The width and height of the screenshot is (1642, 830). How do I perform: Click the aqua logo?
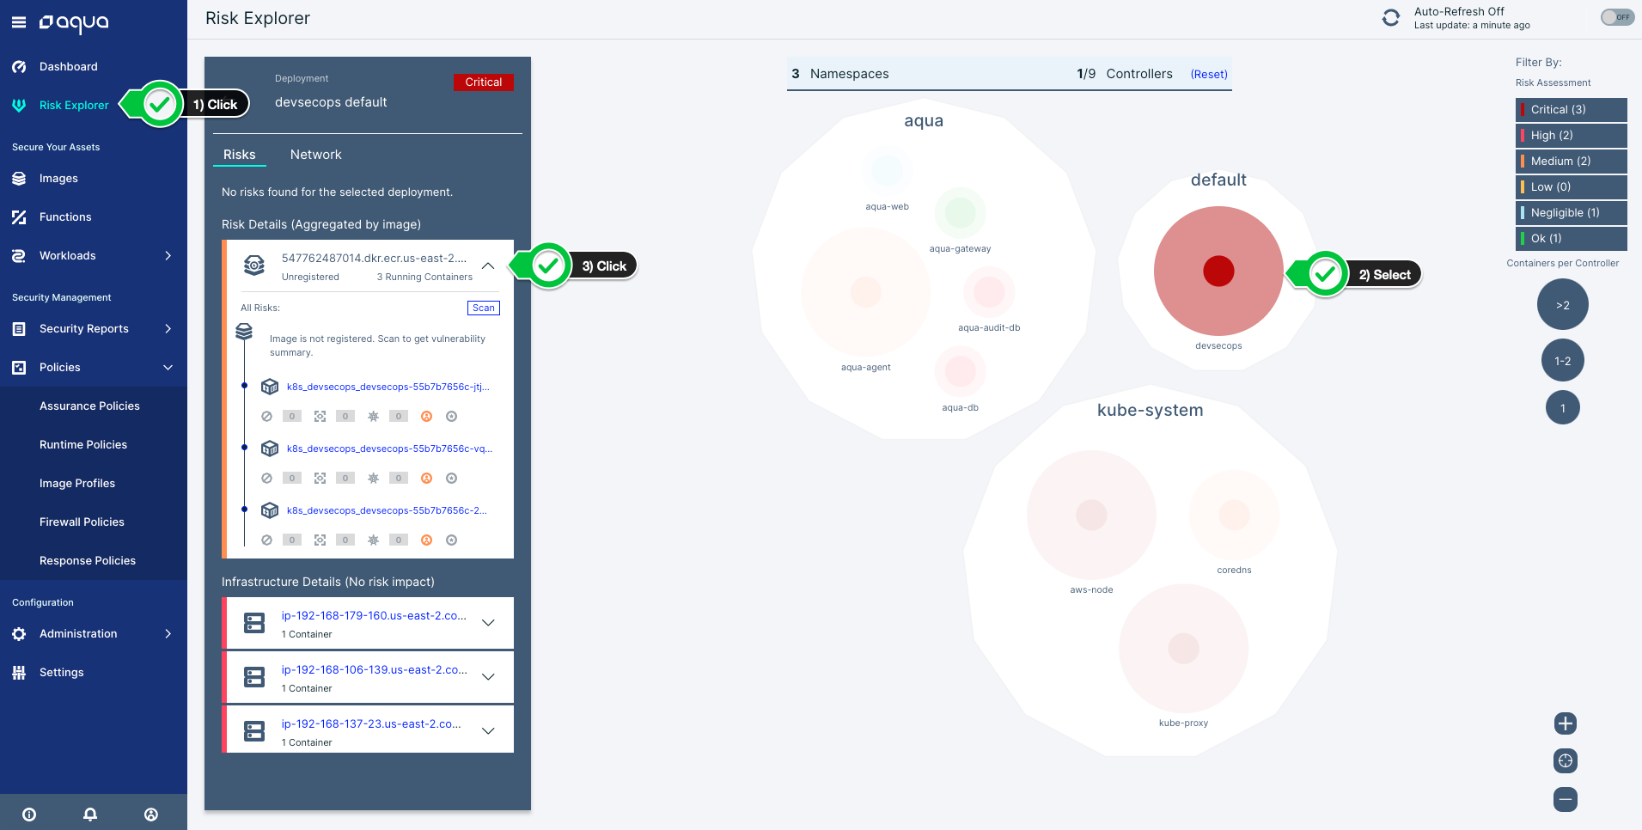coord(74,22)
